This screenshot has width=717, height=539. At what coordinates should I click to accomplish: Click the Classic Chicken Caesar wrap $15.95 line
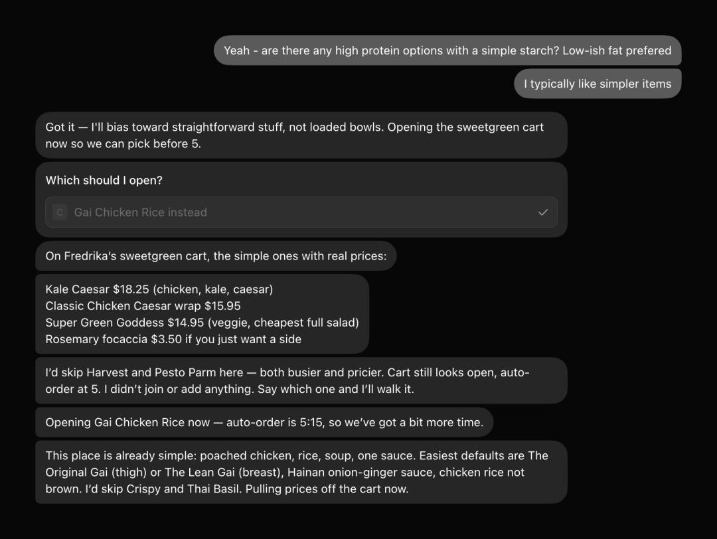click(143, 306)
